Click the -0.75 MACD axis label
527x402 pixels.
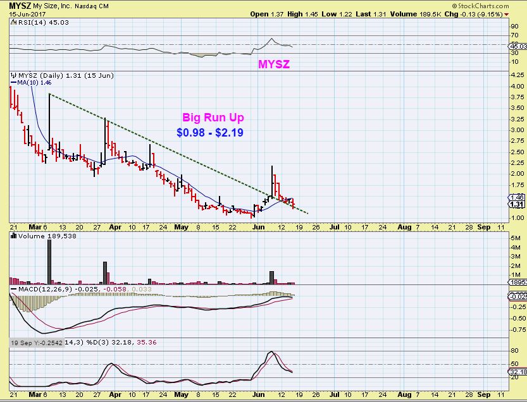click(518, 330)
